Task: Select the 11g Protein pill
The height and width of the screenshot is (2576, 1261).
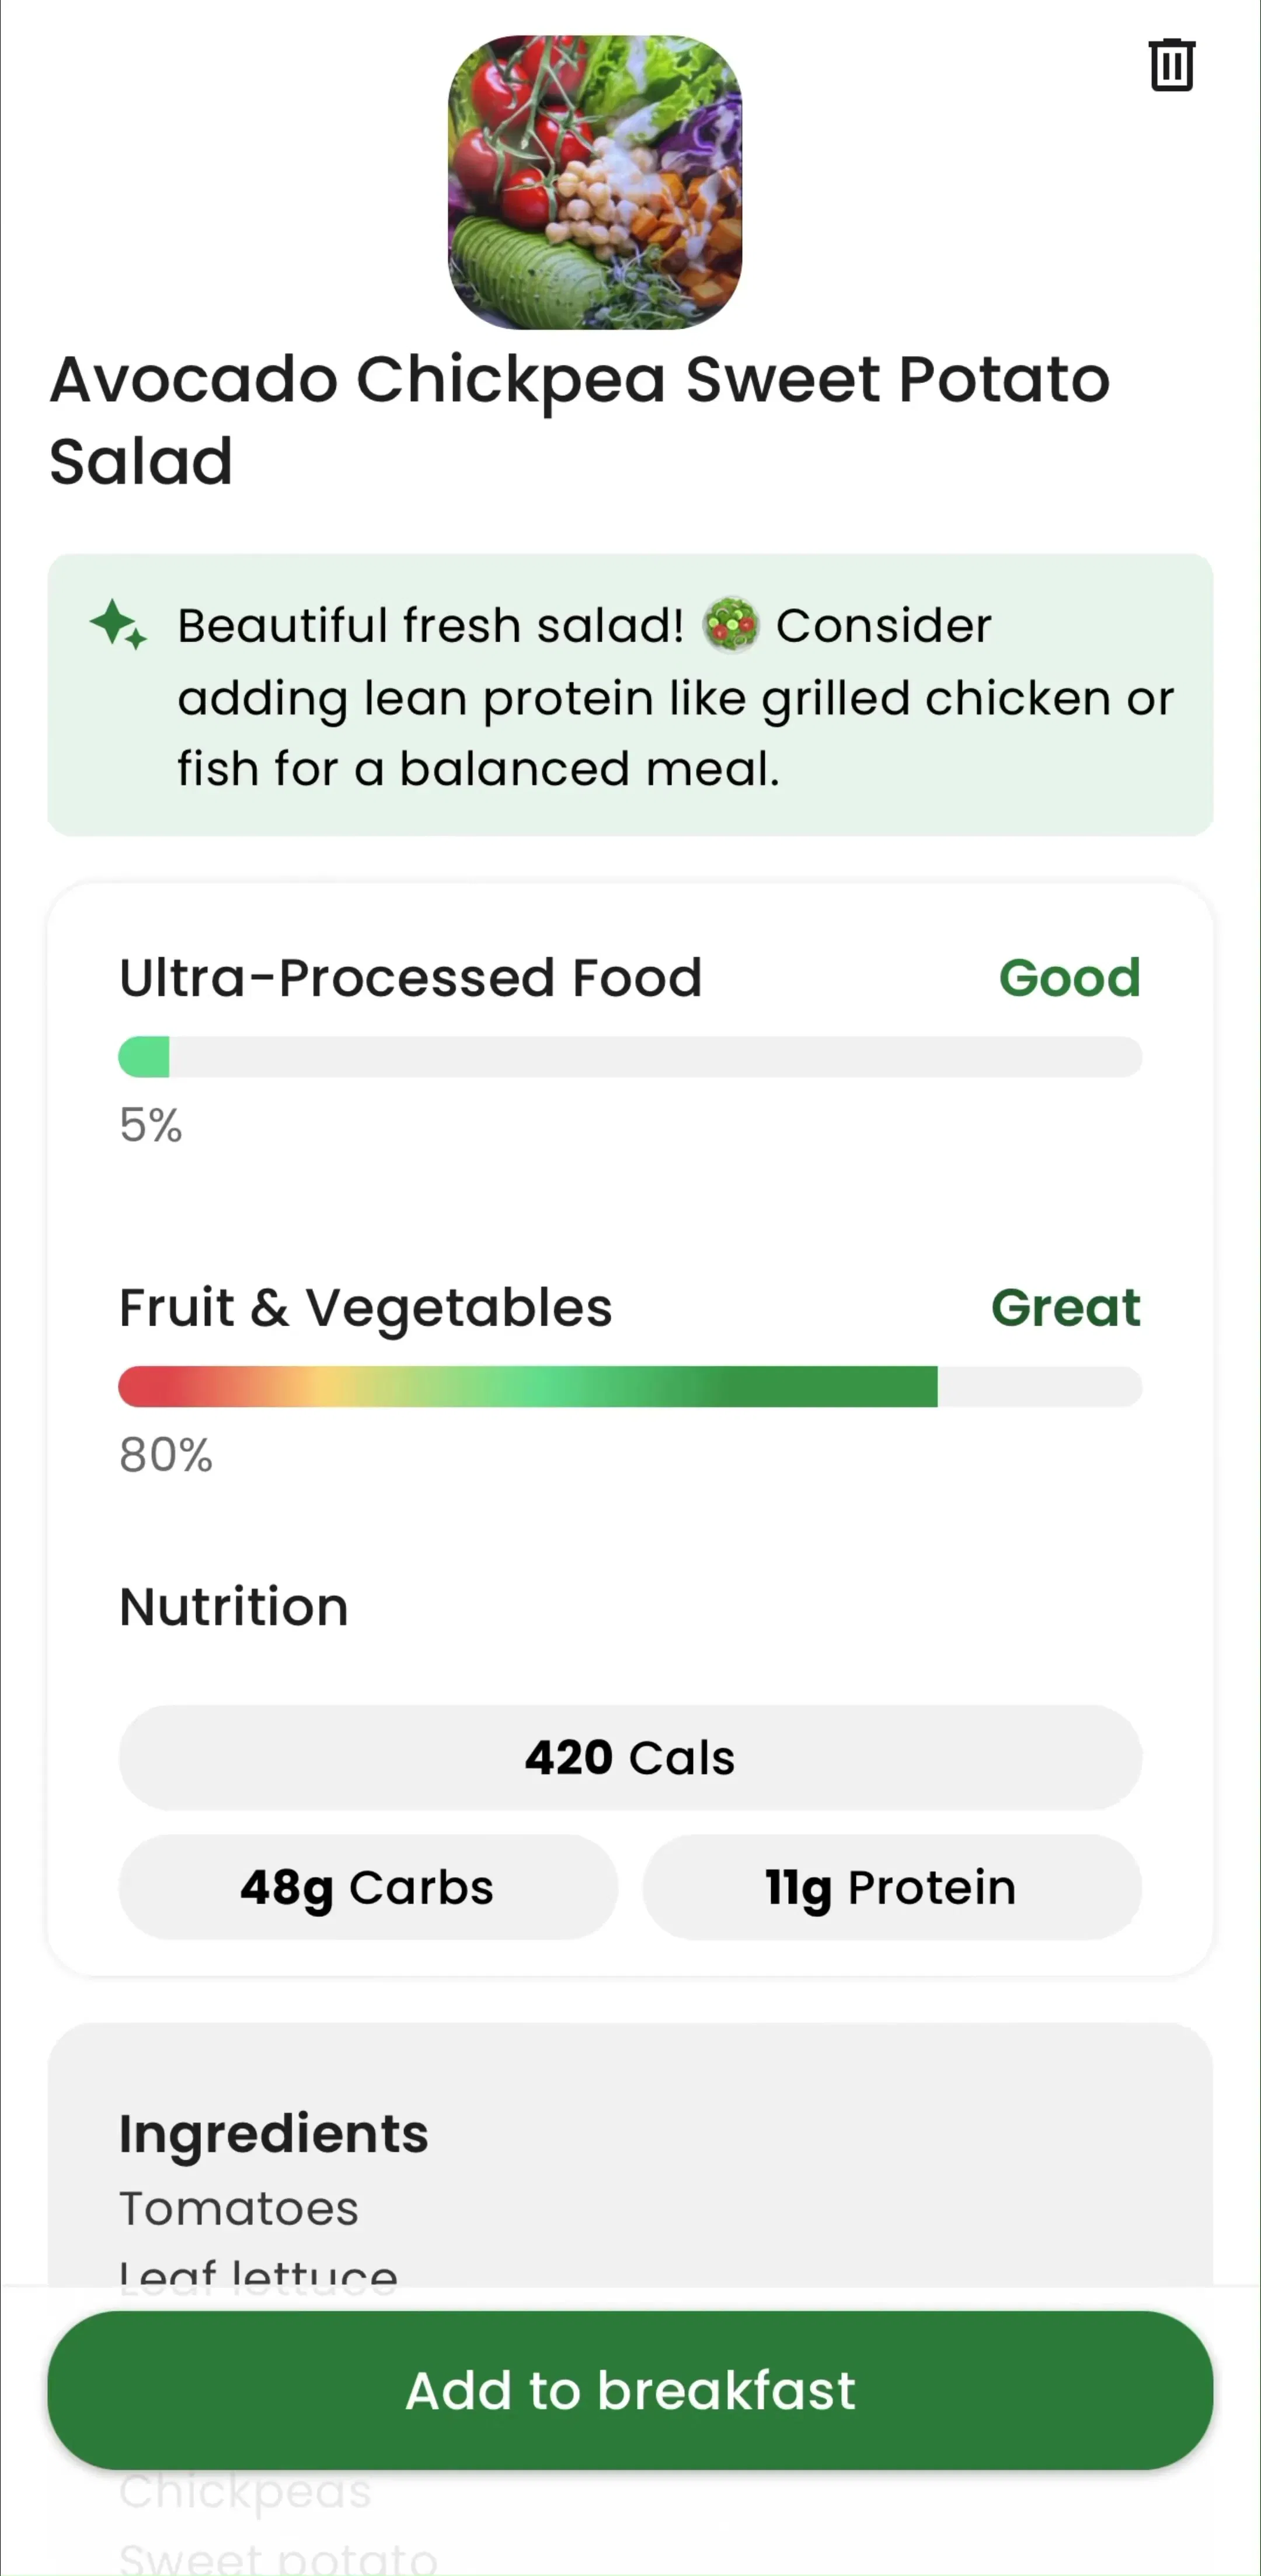Action: [x=892, y=1887]
